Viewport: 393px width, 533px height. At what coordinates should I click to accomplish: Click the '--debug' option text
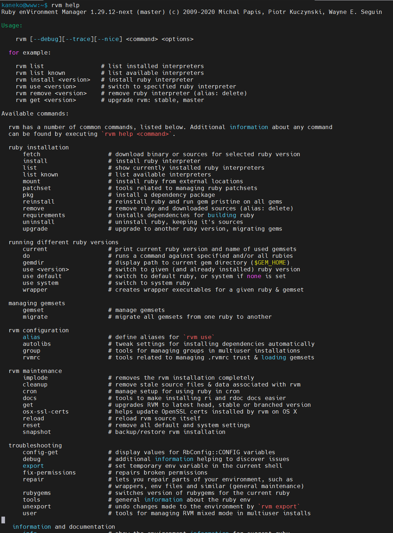[46, 39]
